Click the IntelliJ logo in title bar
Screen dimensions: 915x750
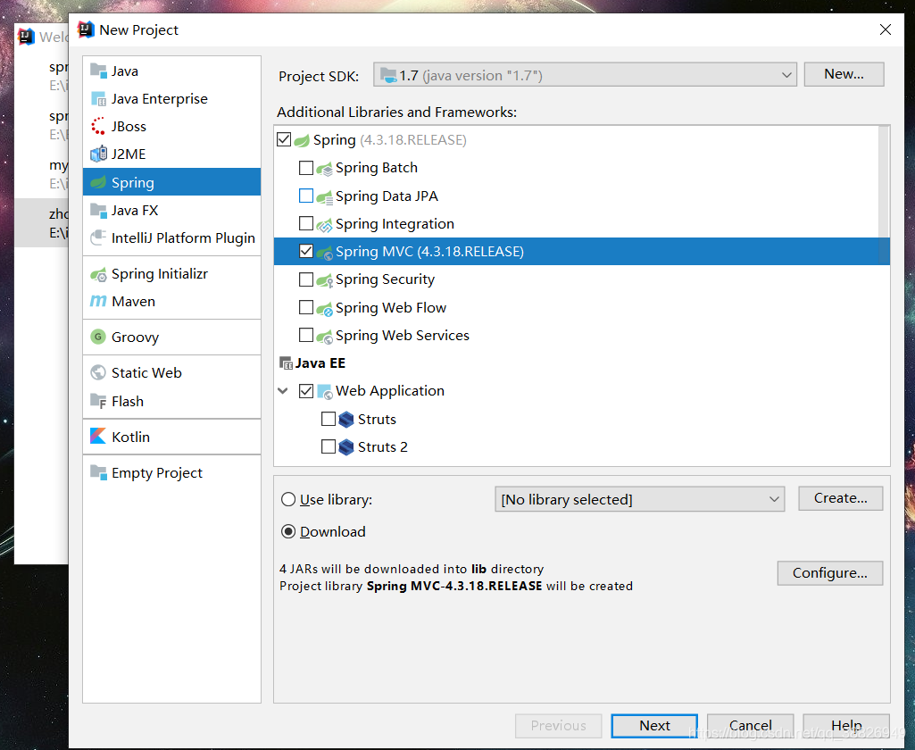click(86, 29)
